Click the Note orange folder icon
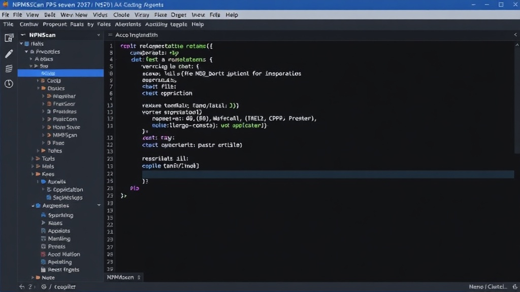Image resolution: width=520 pixels, height=292 pixels. pyautogui.click(x=38, y=277)
